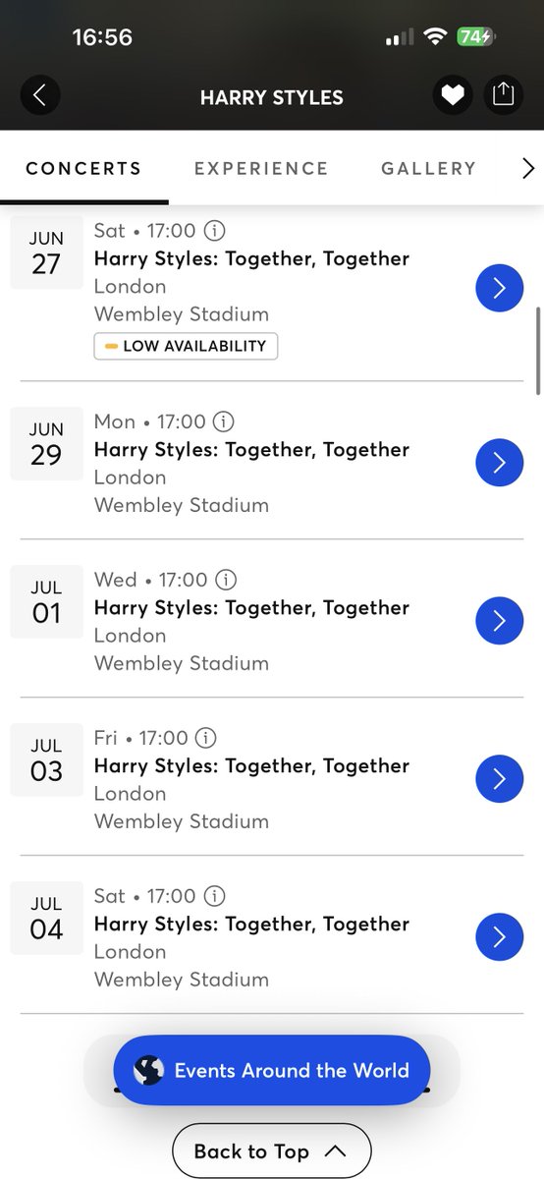This screenshot has width=544, height=1179.
Task: Tap the Back to Top button
Action: 272,1151
